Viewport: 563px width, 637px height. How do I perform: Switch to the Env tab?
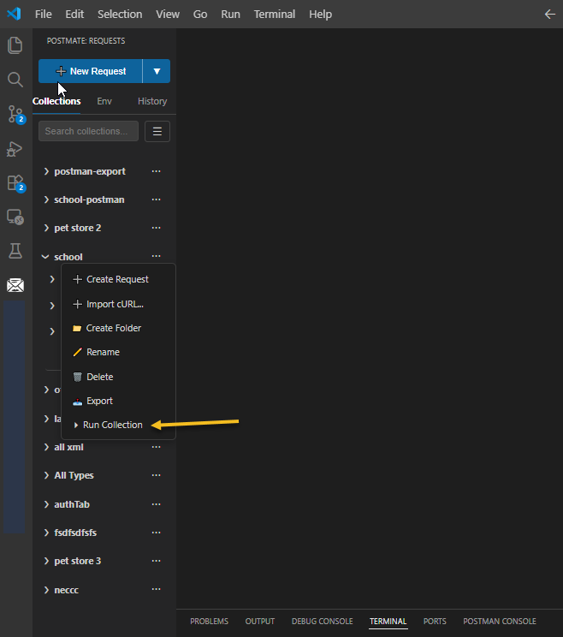[x=104, y=101]
